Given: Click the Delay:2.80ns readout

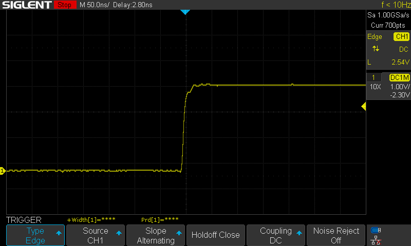Looking at the screenshot, I should (x=133, y=5).
